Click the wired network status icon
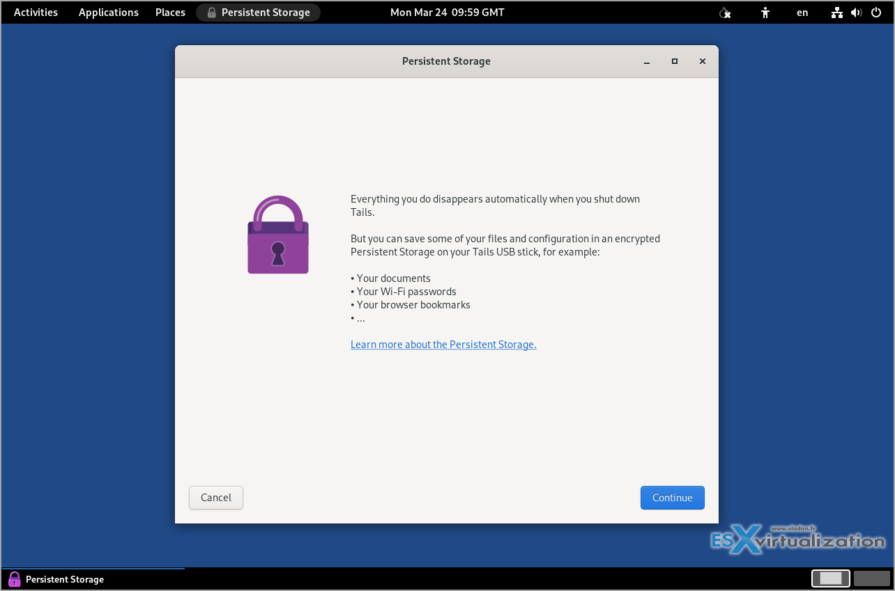 coord(837,13)
